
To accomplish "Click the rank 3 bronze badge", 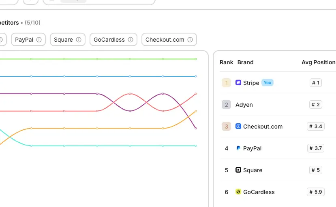I will click(226, 127).
